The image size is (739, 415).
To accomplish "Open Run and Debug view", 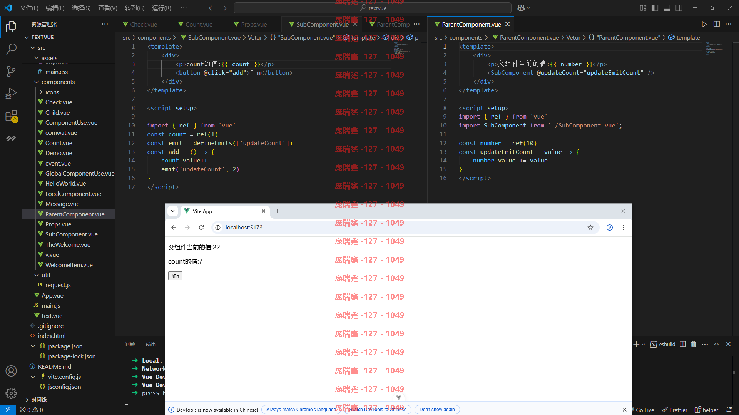I will (11, 94).
